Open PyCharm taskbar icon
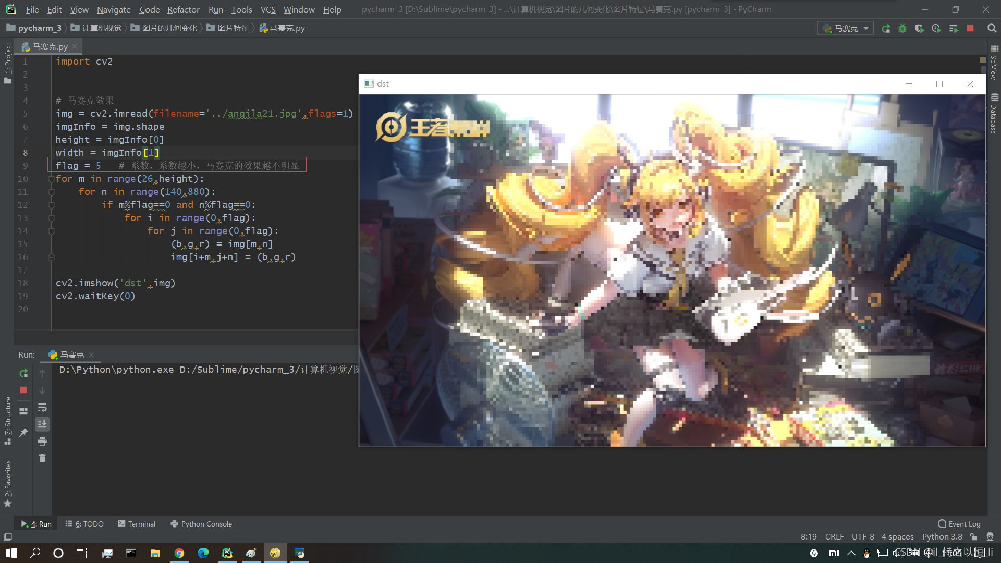 click(227, 553)
